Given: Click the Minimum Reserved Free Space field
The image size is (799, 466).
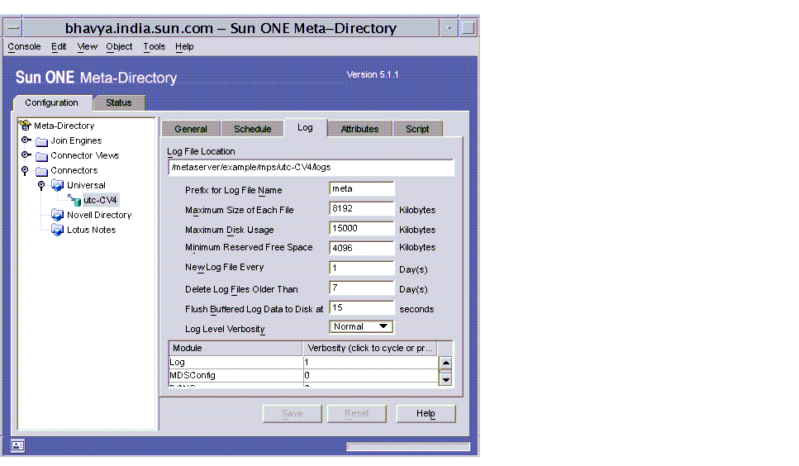Looking at the screenshot, I should [x=362, y=248].
